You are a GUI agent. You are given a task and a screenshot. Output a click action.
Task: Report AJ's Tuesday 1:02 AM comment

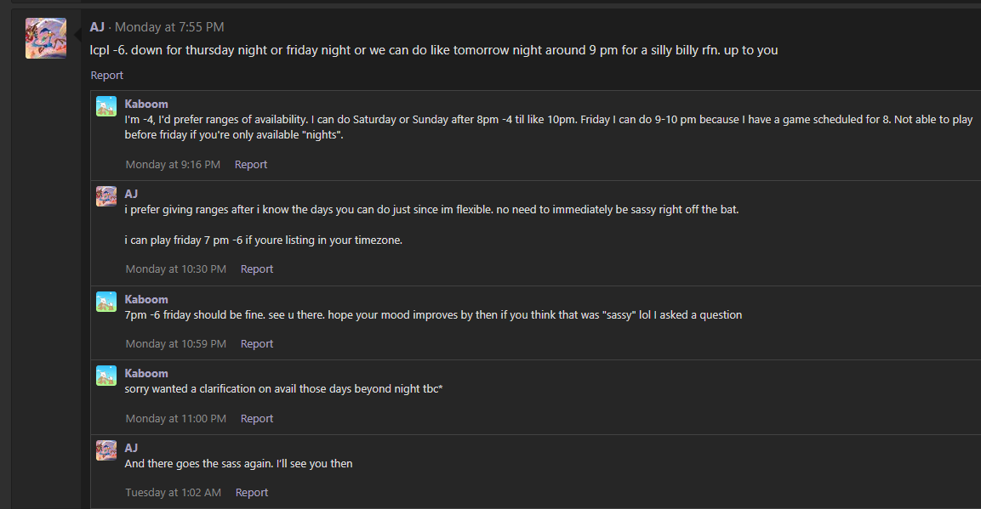pos(252,492)
